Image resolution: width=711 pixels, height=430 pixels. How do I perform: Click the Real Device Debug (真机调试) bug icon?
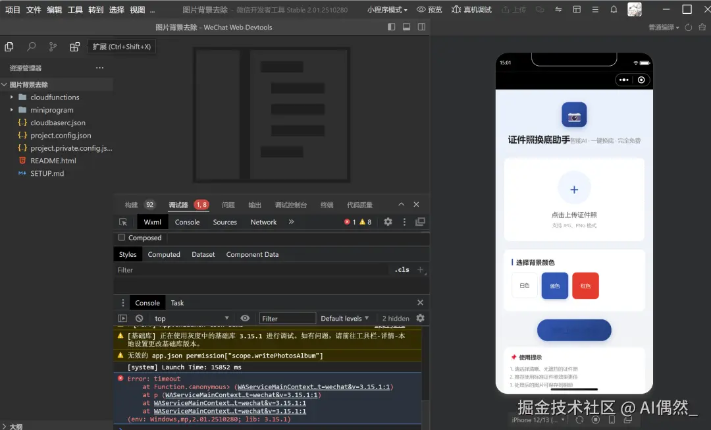click(x=456, y=9)
